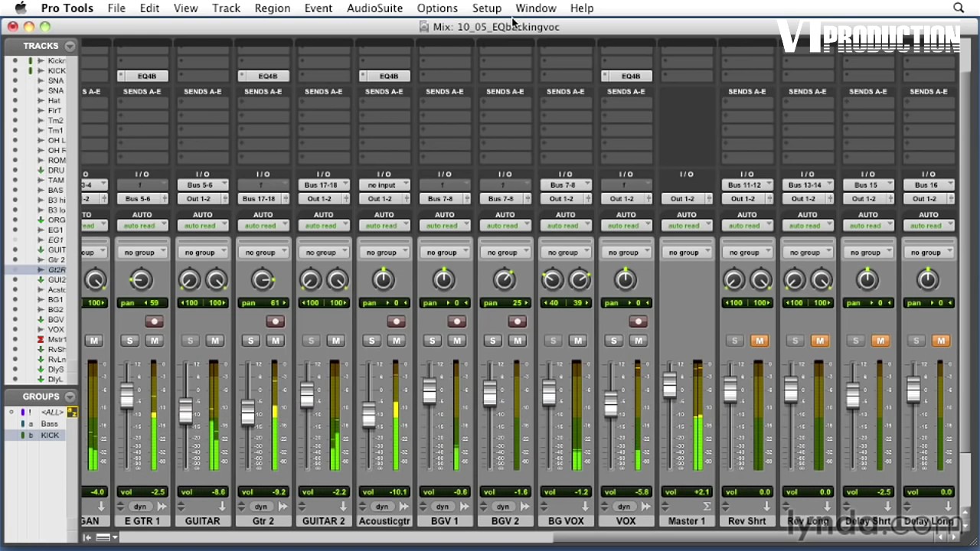Click the pan knob on Gtr 2
The image size is (980, 551).
263,280
